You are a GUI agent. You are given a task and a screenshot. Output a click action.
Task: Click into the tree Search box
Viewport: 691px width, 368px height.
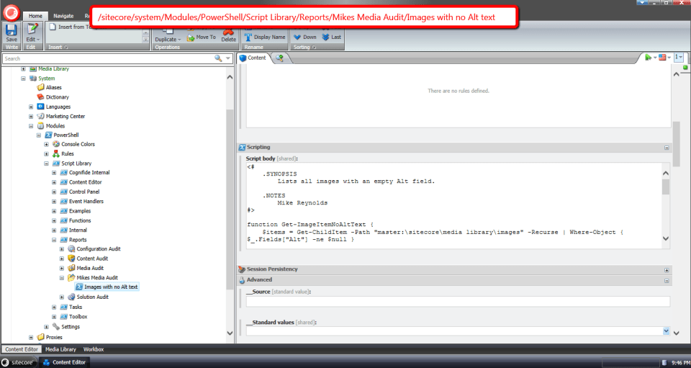107,58
